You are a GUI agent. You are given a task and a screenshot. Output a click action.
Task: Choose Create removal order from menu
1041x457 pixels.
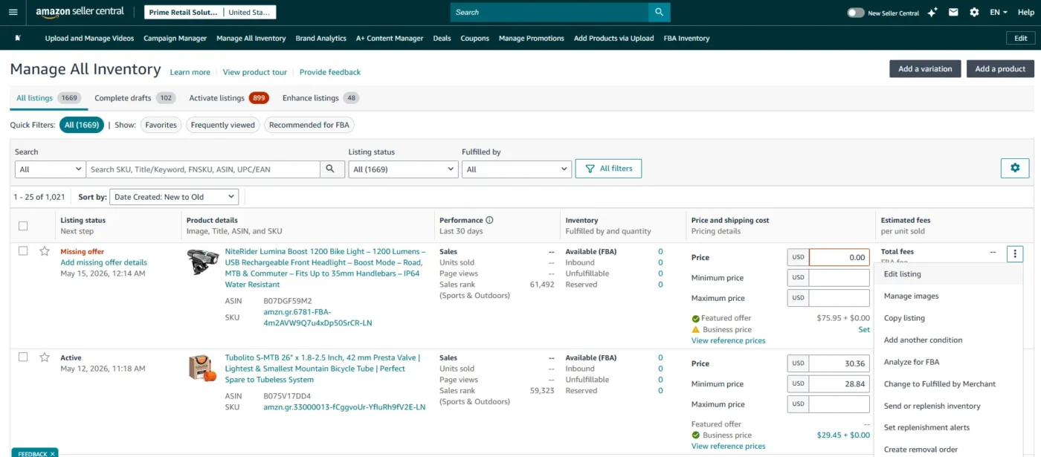(948, 450)
